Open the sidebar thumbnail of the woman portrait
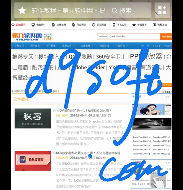The width and height of the screenshot is (183, 190). [x=152, y=109]
